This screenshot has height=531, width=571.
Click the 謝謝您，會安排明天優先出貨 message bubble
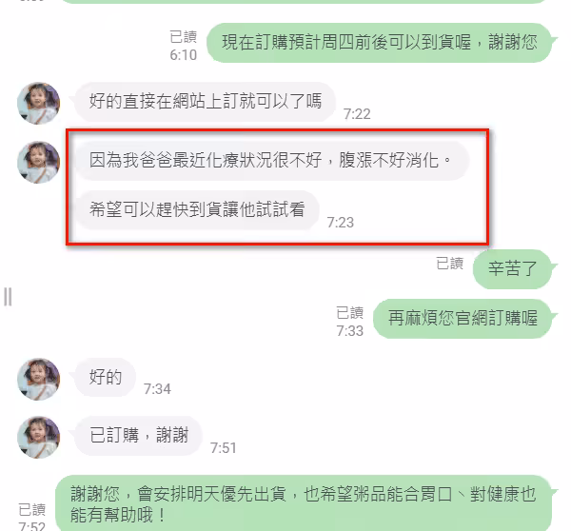pyautogui.click(x=305, y=504)
